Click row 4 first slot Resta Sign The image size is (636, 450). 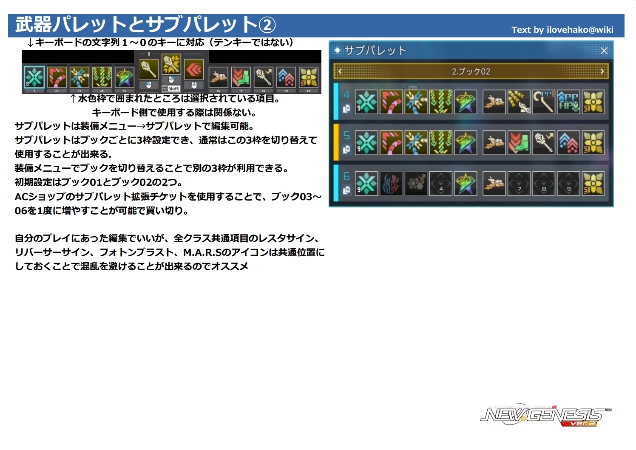[366, 102]
